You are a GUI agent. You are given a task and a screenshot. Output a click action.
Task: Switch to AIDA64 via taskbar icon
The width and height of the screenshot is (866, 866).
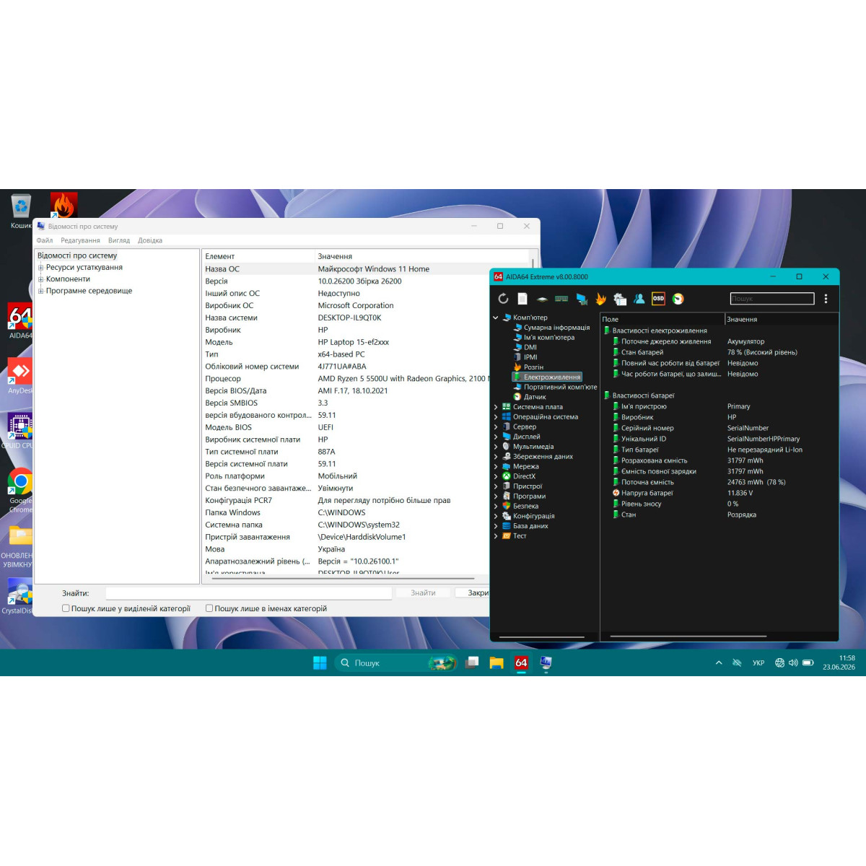point(521,662)
